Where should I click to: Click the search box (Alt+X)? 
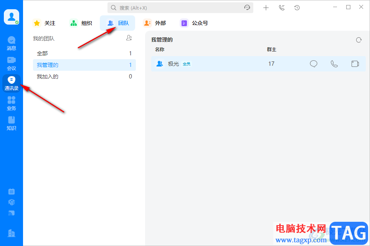(180, 8)
